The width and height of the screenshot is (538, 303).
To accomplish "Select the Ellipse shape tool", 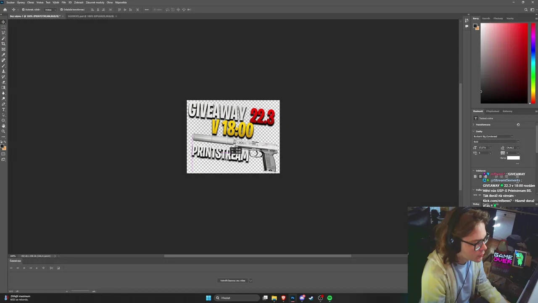I will click(3, 120).
